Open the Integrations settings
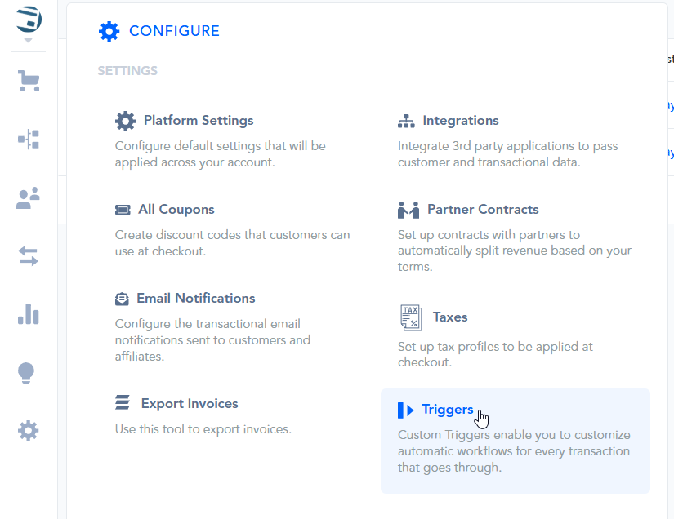674x519 pixels. [460, 121]
